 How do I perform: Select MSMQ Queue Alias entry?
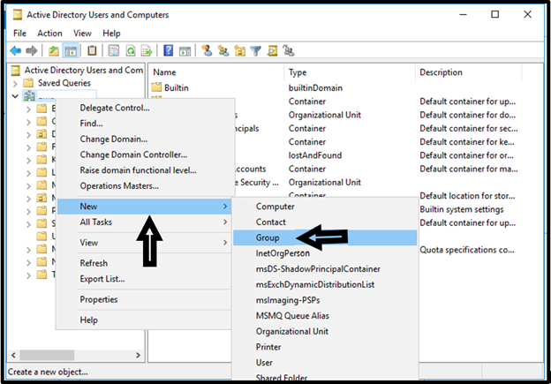pyautogui.click(x=292, y=316)
